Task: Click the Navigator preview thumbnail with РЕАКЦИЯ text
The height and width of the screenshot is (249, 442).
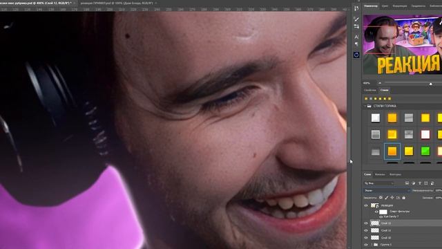Action: coord(403,44)
